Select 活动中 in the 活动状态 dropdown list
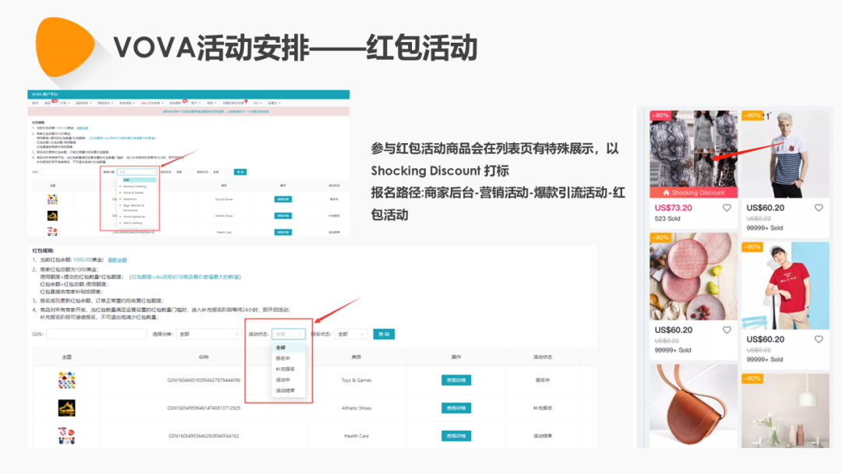 (x=289, y=380)
